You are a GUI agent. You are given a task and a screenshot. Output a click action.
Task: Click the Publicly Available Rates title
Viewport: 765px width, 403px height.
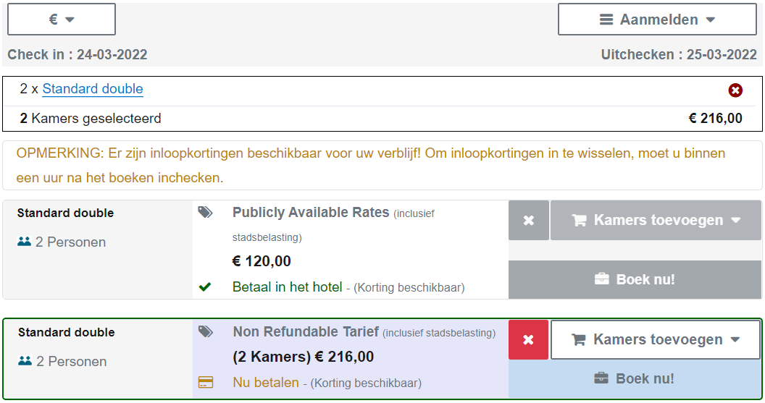[x=311, y=212]
